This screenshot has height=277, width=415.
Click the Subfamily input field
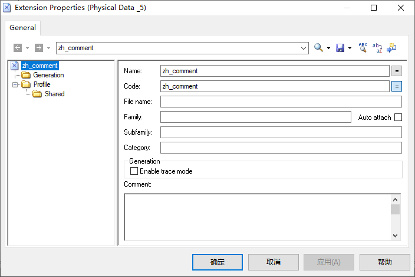tap(281, 132)
